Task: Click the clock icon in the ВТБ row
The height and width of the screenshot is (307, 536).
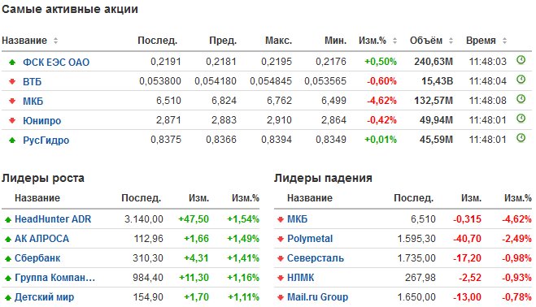Action: click(x=521, y=80)
